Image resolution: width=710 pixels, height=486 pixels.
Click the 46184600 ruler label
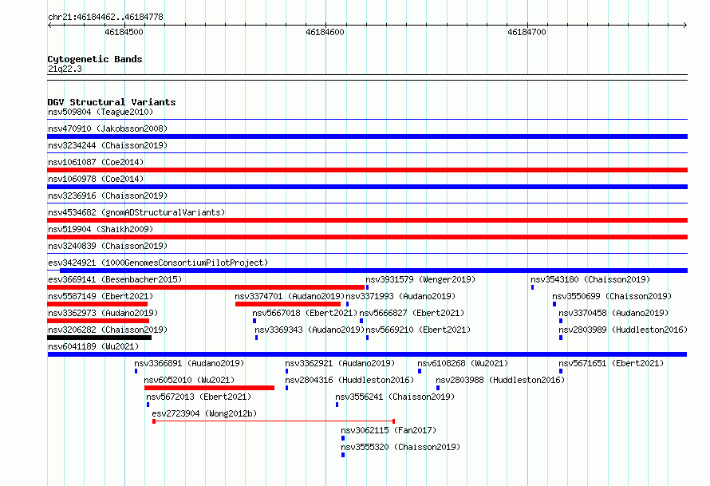click(325, 32)
